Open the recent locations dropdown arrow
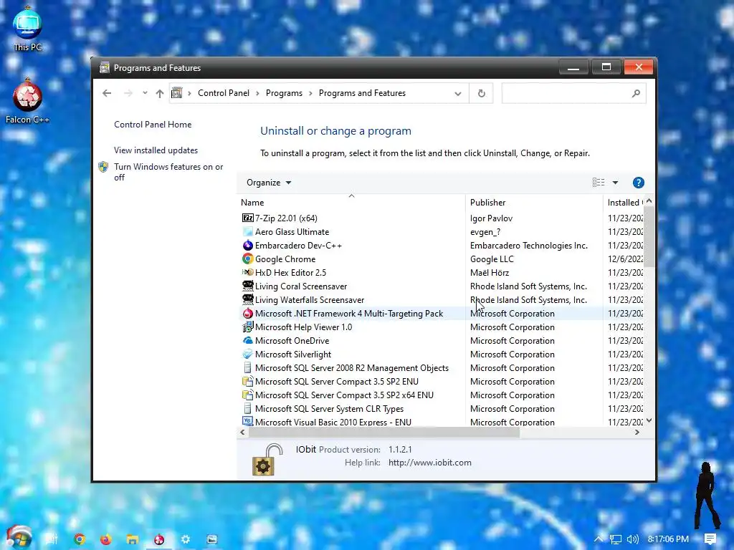This screenshot has height=550, width=734. point(145,92)
